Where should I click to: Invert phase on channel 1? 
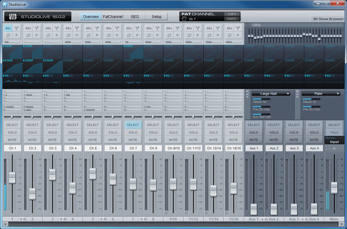(x=8, y=35)
